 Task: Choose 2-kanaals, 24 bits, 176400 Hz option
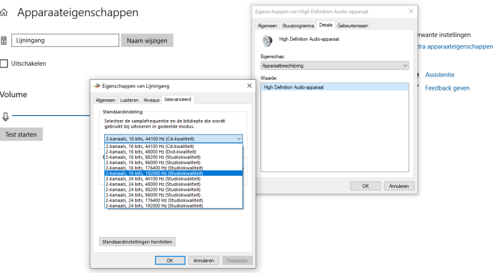point(174,200)
